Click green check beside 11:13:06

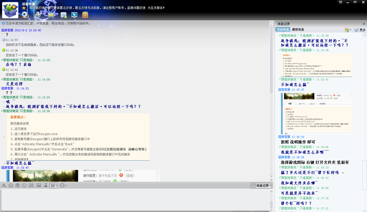pyautogui.click(x=4, y=50)
